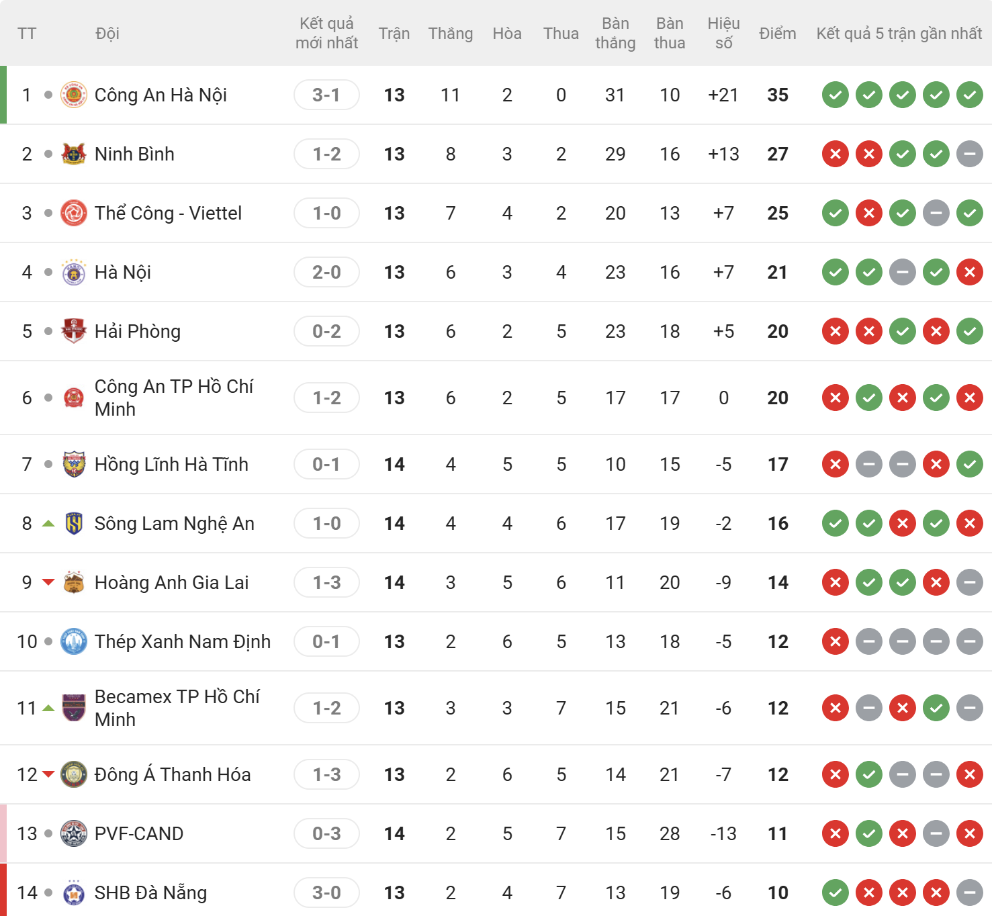Click the Thể Công - Viettel logo
Screen dimensions: 992x916
(74, 214)
